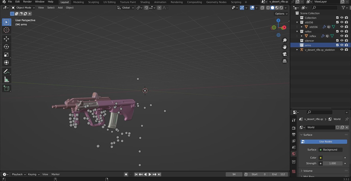Enable Toggle X-Ray in the viewport header
Image resolution: width=351 pixels, height=181 pixels.
[262, 8]
